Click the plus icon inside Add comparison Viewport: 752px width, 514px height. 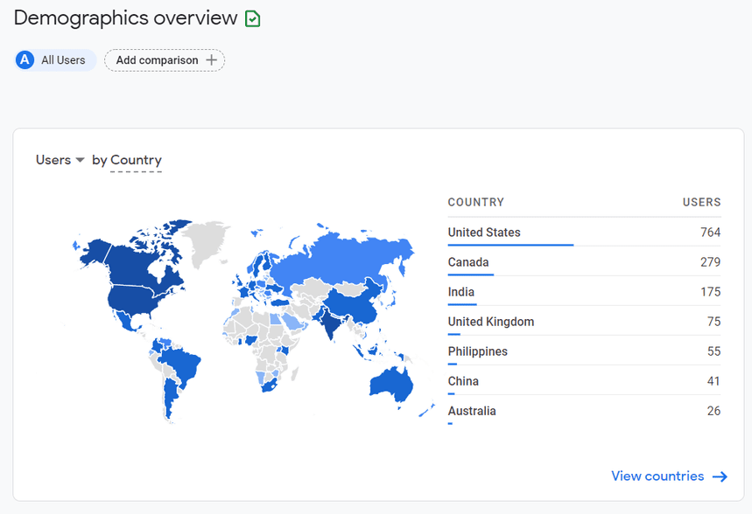click(210, 59)
